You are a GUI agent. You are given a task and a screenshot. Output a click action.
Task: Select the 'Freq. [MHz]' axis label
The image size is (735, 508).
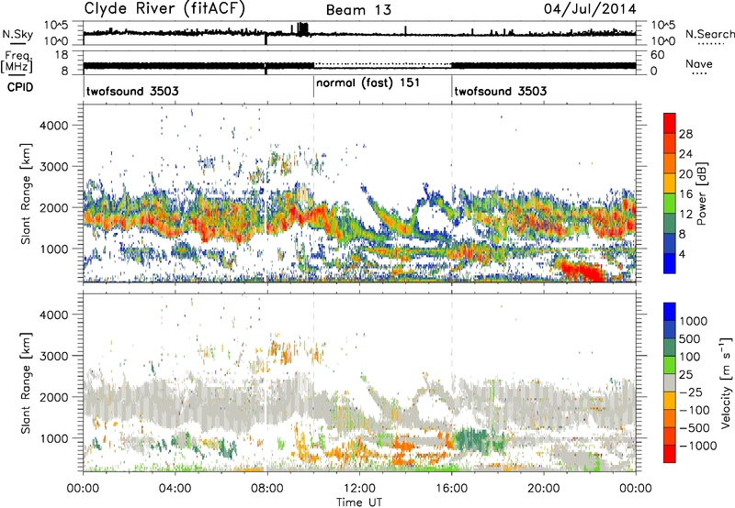tap(17, 61)
